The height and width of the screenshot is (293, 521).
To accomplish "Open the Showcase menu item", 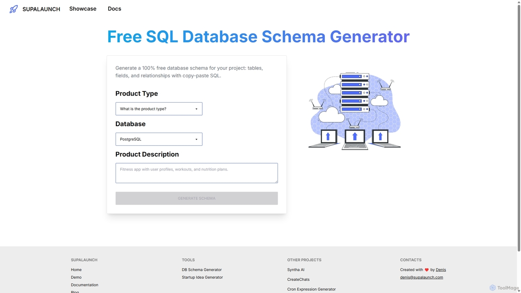I will click(x=83, y=9).
